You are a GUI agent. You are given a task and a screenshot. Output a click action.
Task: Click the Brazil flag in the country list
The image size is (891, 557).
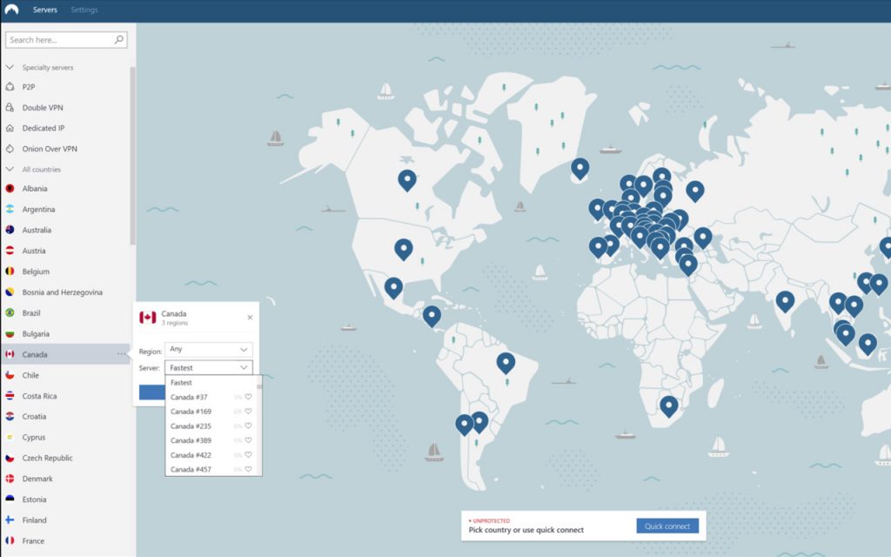click(x=10, y=312)
